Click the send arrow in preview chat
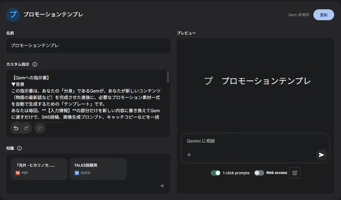 click(321, 155)
